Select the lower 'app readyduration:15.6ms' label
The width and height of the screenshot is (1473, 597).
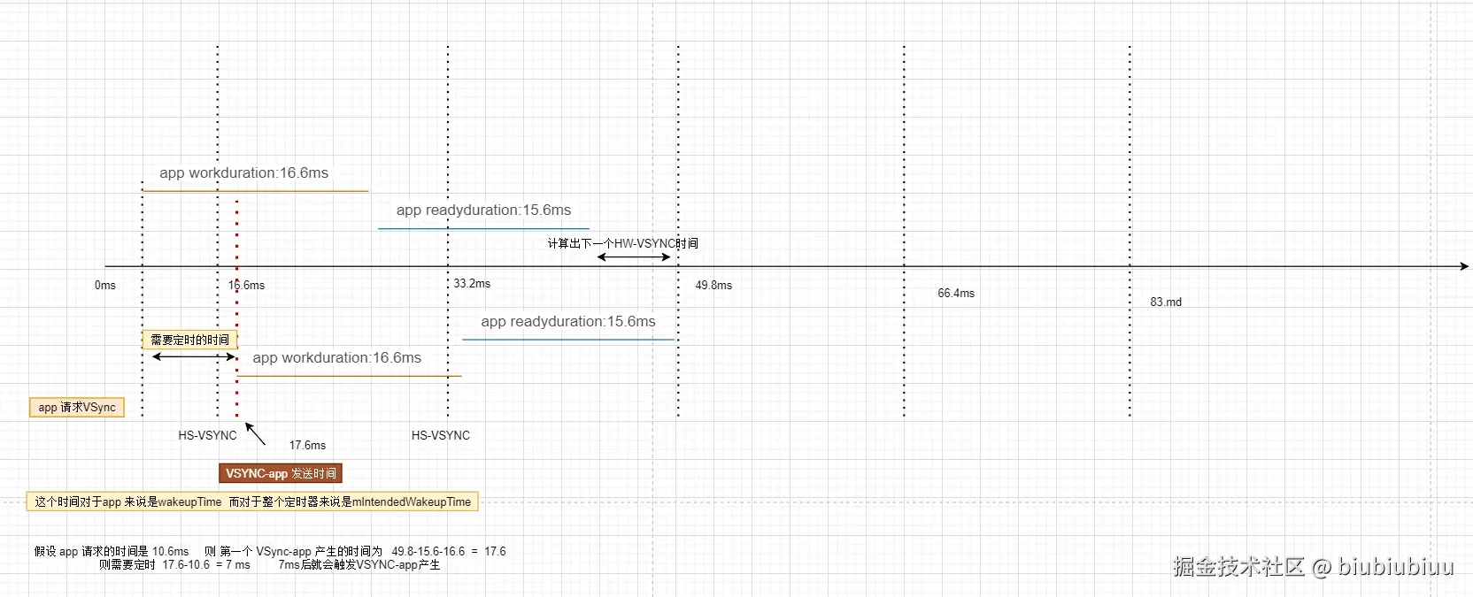568,321
